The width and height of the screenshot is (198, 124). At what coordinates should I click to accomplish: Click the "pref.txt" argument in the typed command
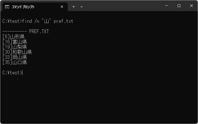pyautogui.click(x=63, y=21)
